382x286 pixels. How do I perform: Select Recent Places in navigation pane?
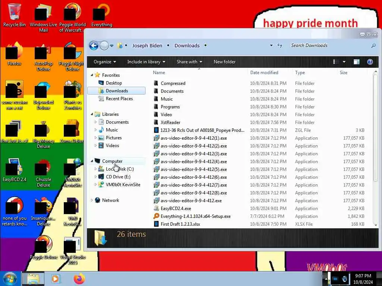[x=119, y=98]
